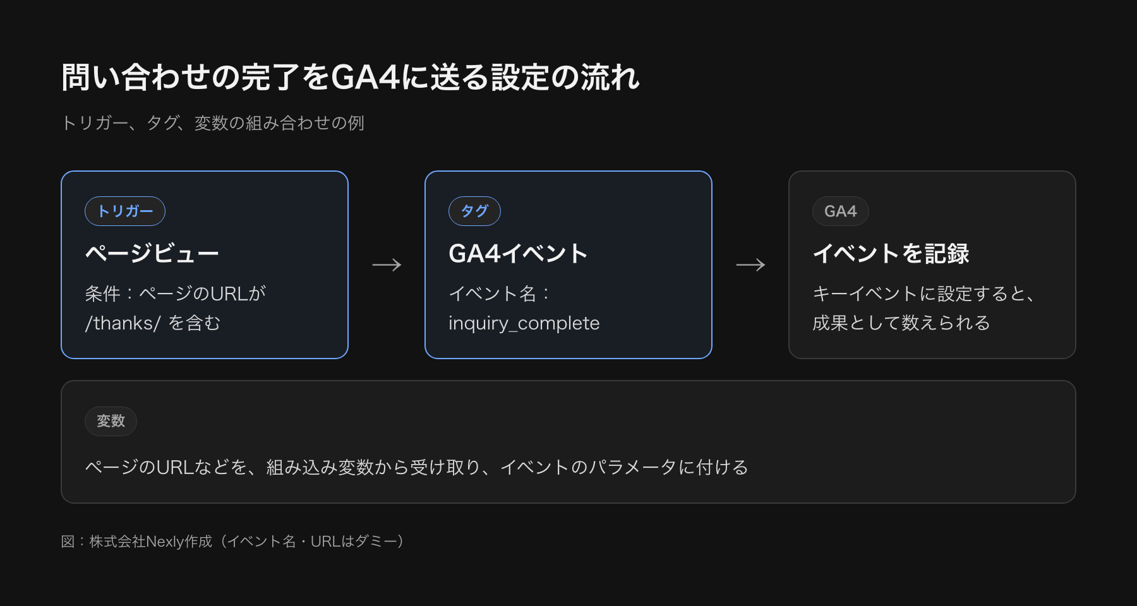Click the text 条件：ページのURLが
This screenshot has height=606, width=1137.
176,294
